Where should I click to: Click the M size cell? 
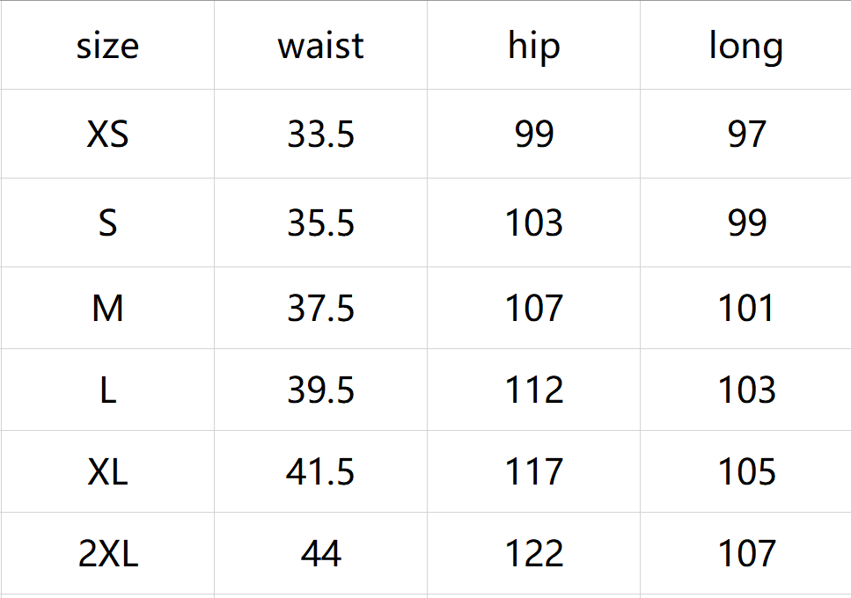(107, 309)
